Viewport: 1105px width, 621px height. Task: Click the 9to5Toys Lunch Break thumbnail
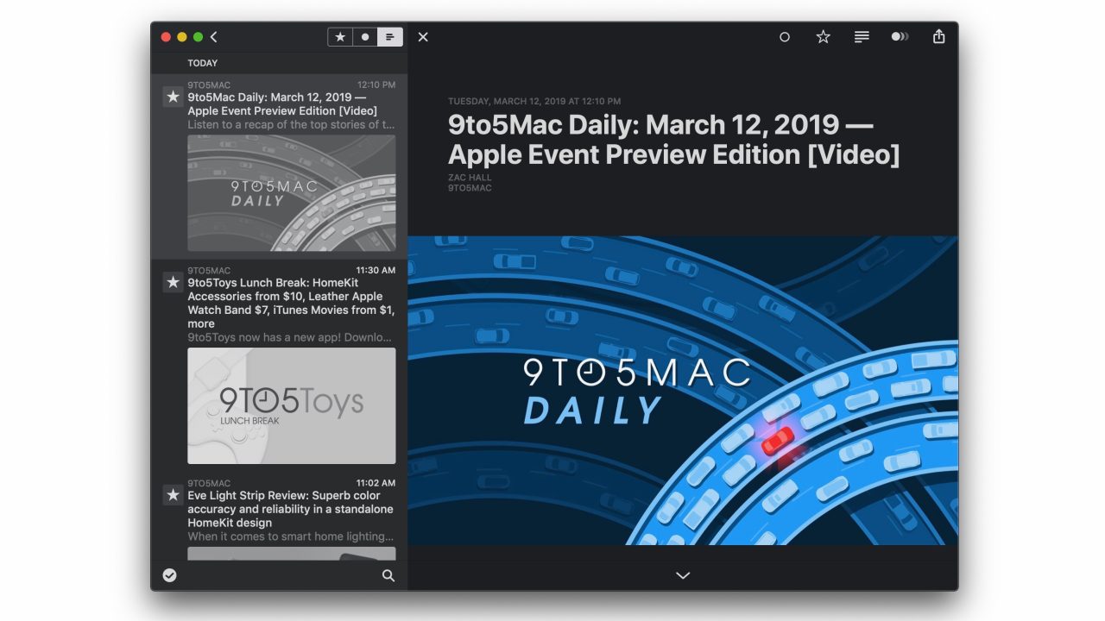click(x=292, y=406)
